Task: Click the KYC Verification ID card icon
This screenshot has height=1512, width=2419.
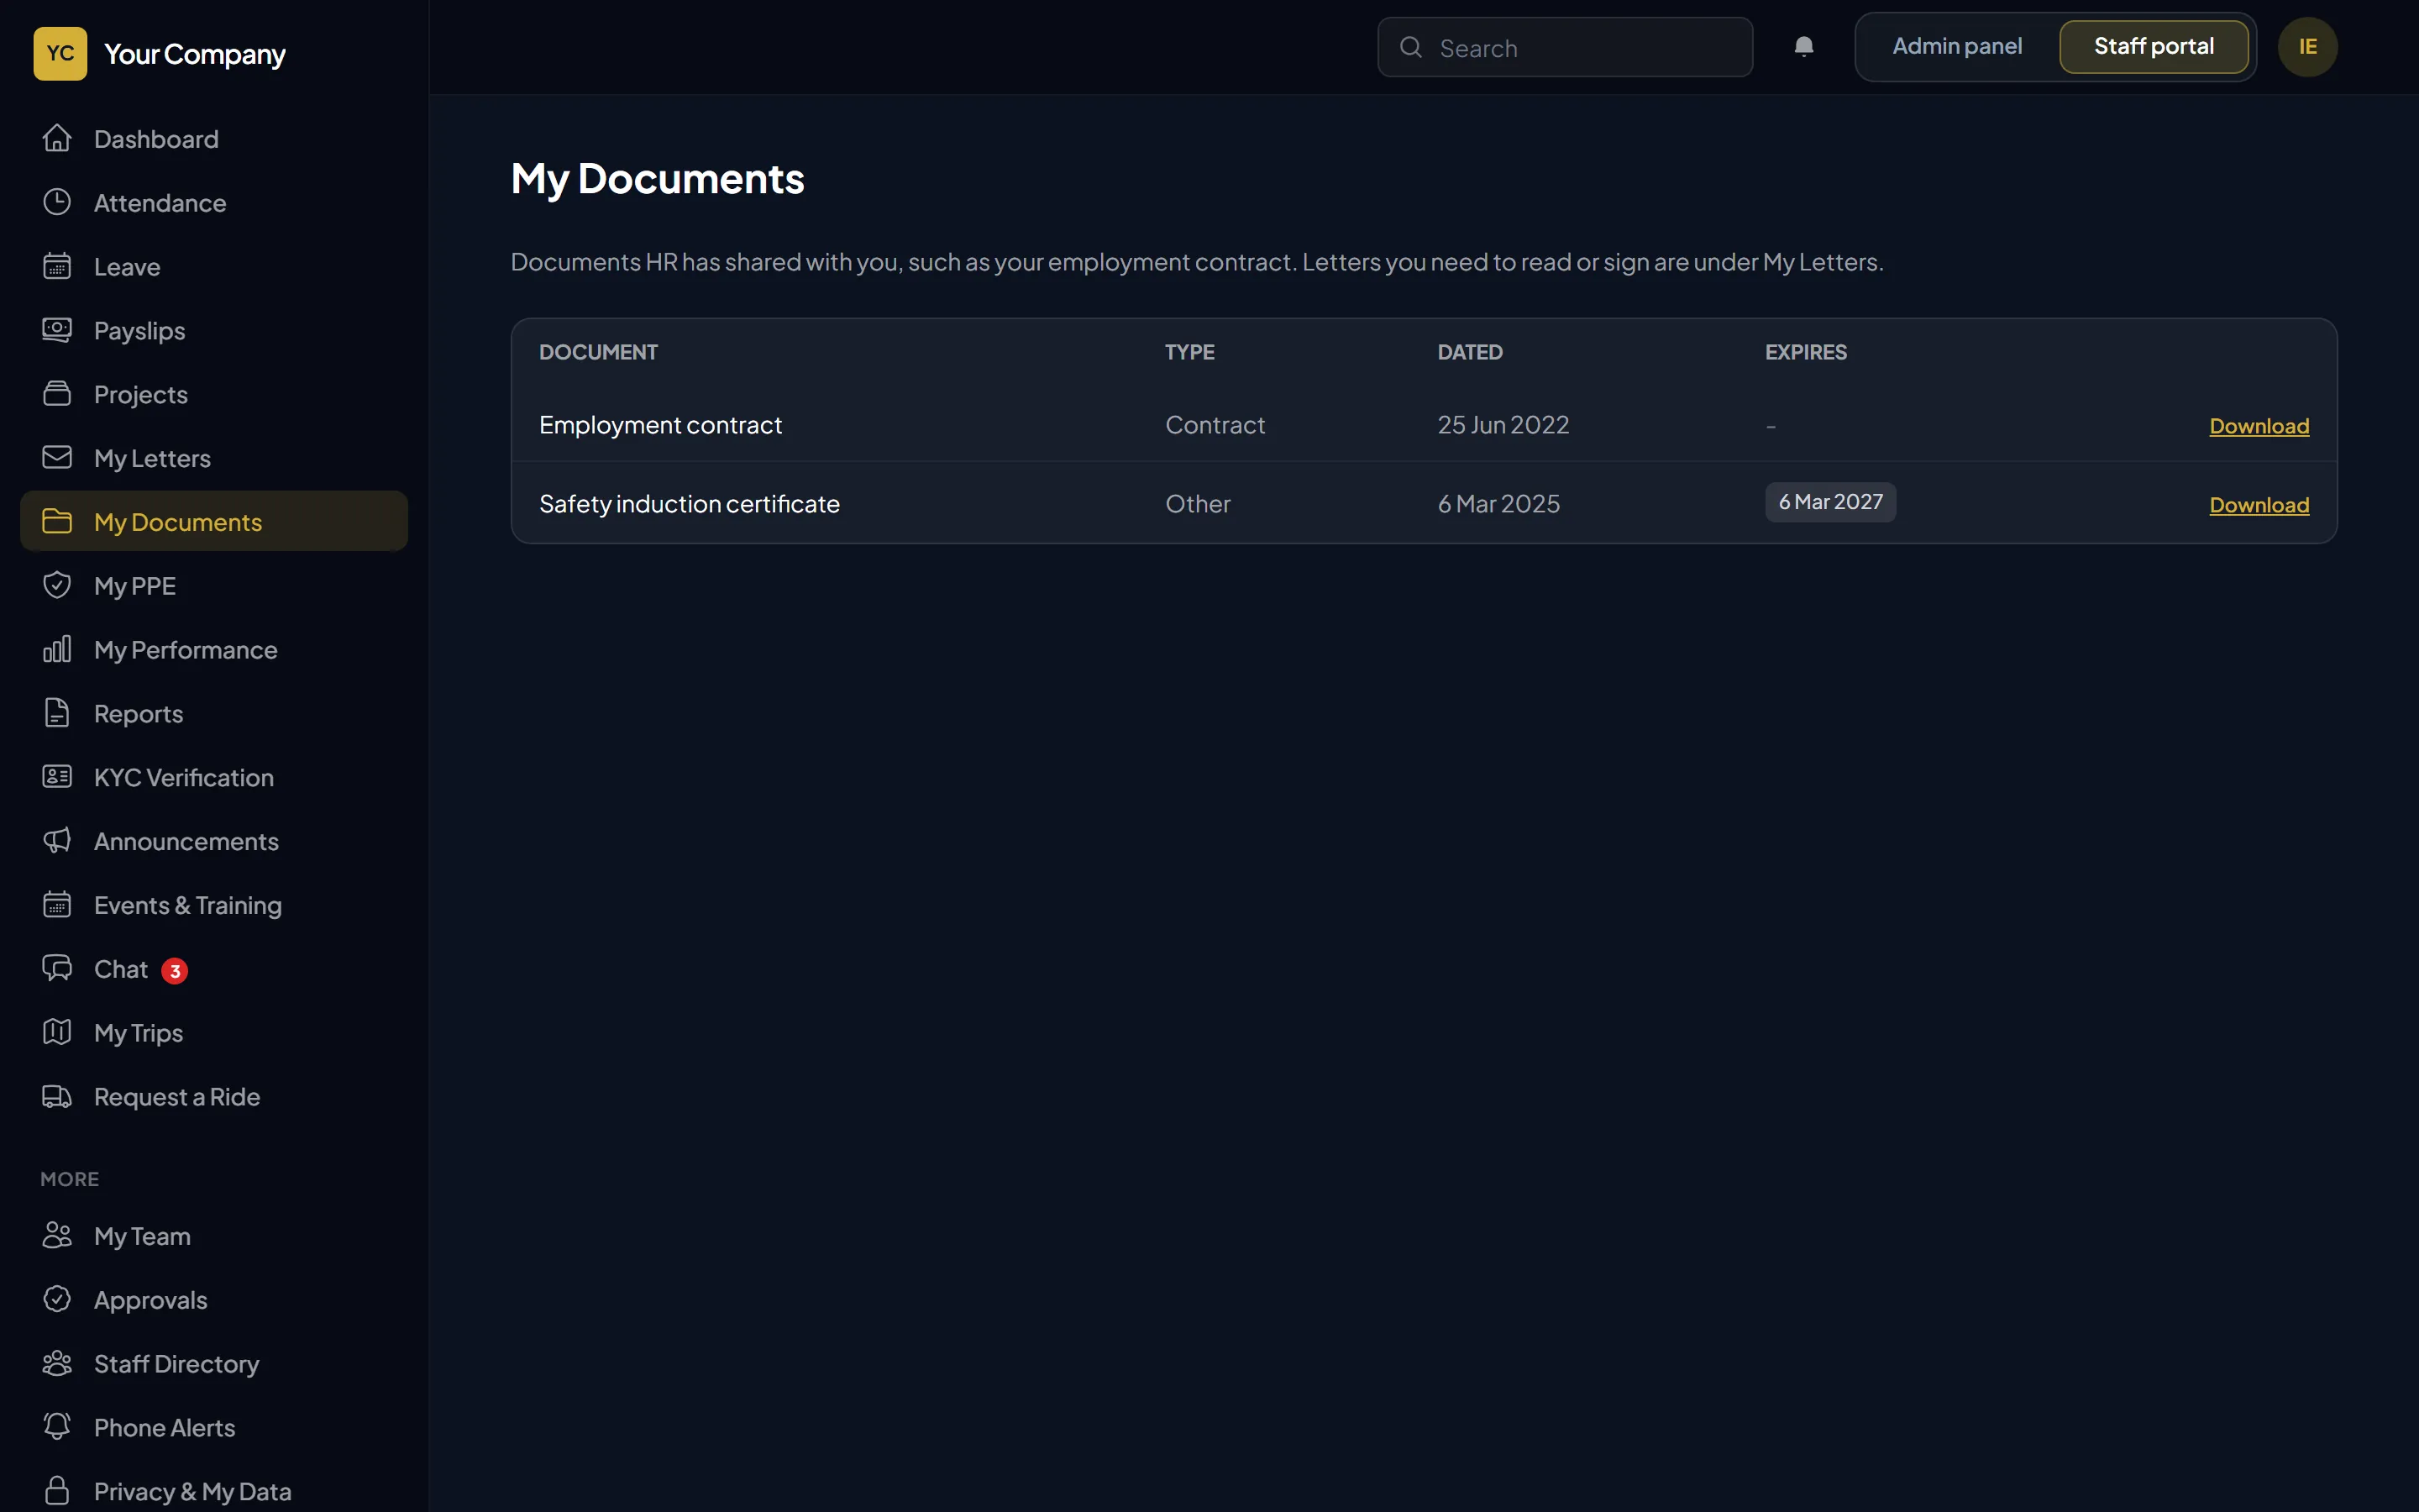Action: 57,777
